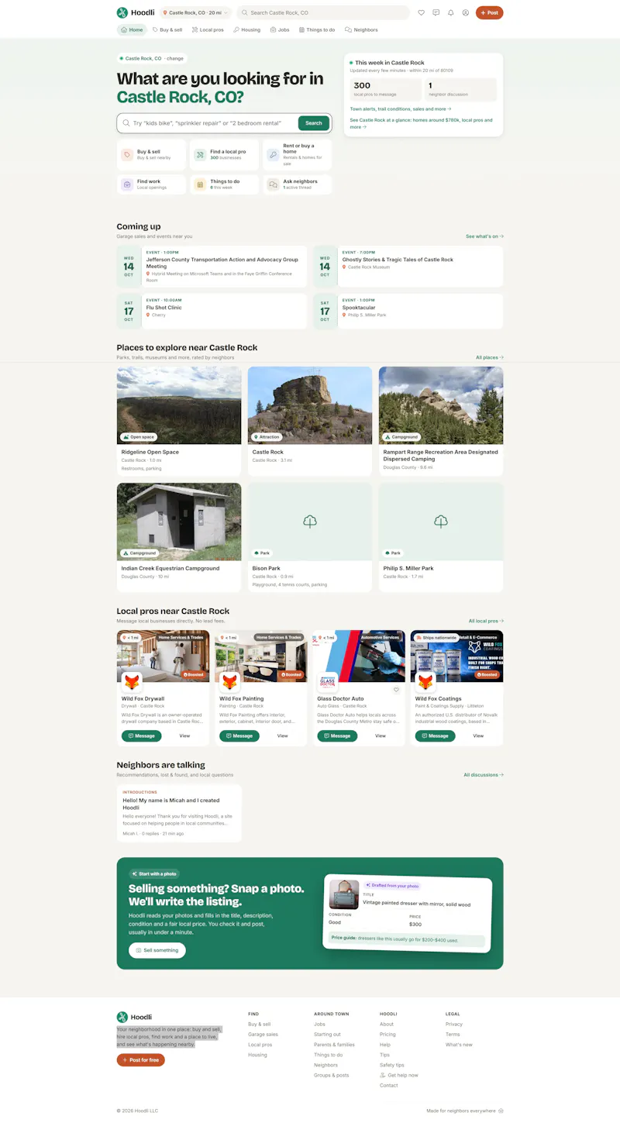Click the Ask neighbors chat card icon

coord(273,184)
